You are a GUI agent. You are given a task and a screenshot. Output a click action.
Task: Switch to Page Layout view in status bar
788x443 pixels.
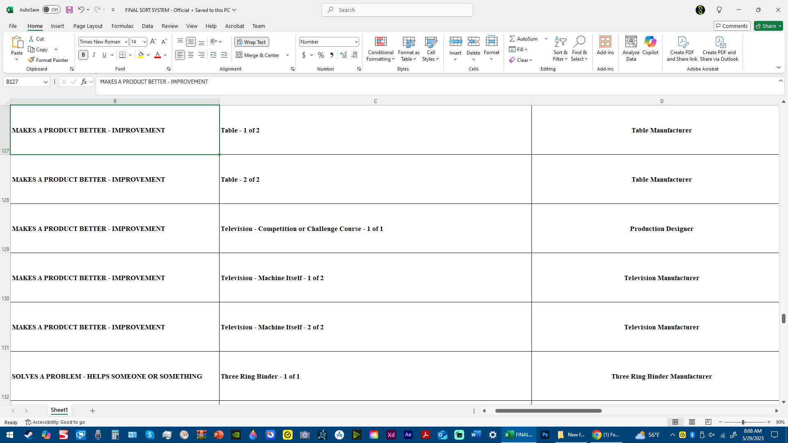[x=692, y=422]
